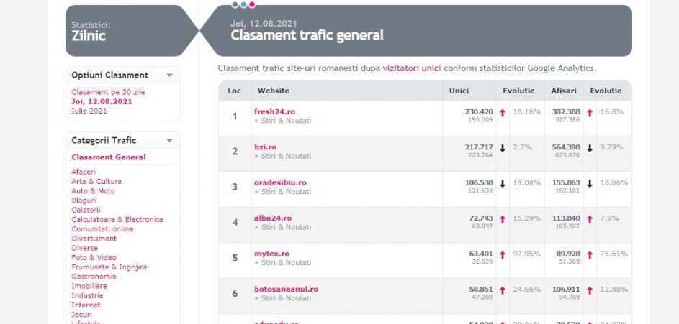Viewport: 679px width, 324px height.
Task: Click bzi.ro unici down arrow
Action: [x=503, y=148]
